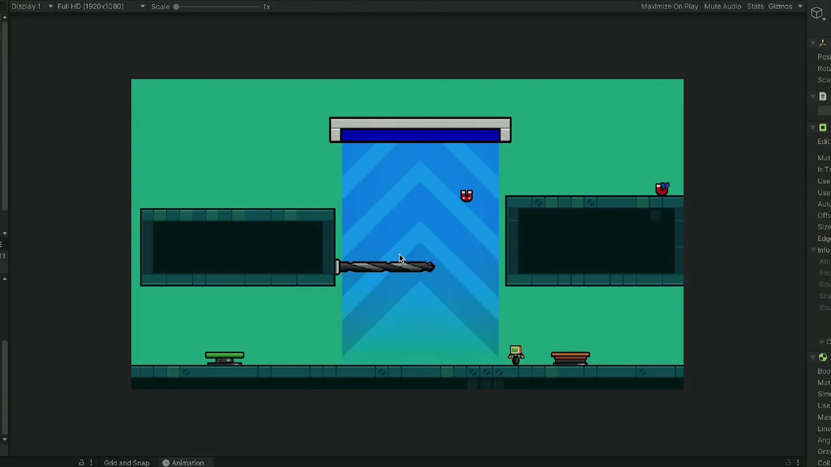831x467 pixels.
Task: Click the Gizmos button
Action: coord(780,6)
